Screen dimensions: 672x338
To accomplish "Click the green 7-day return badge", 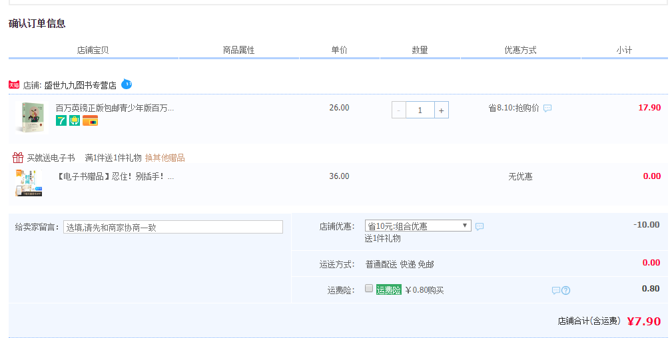I will [61, 120].
